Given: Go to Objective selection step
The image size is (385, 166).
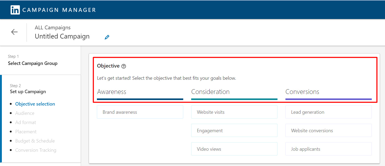Looking at the screenshot, I should click(35, 104).
